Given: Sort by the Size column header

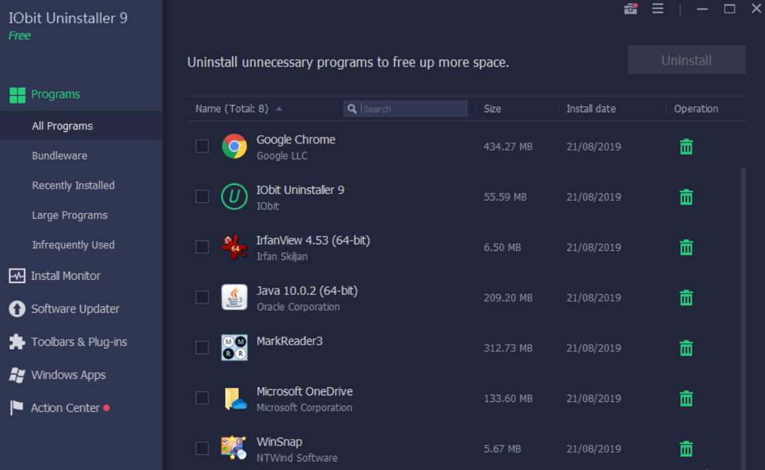Looking at the screenshot, I should (x=493, y=109).
